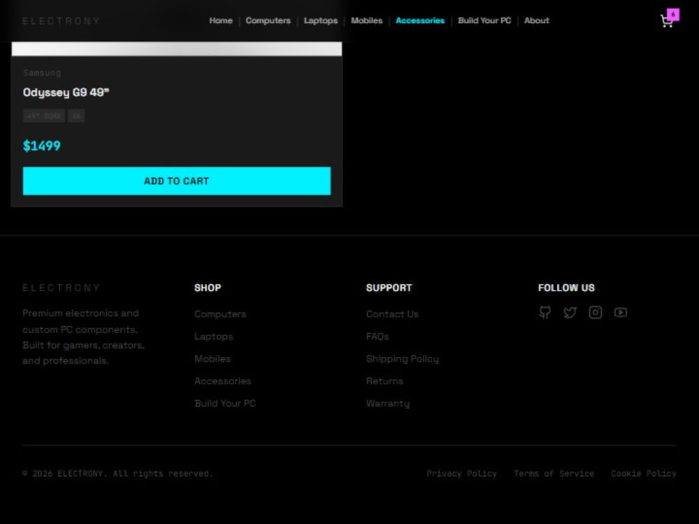This screenshot has height=524, width=699.
Task: Add Odyssey G9 to cart
Action: click(x=177, y=181)
